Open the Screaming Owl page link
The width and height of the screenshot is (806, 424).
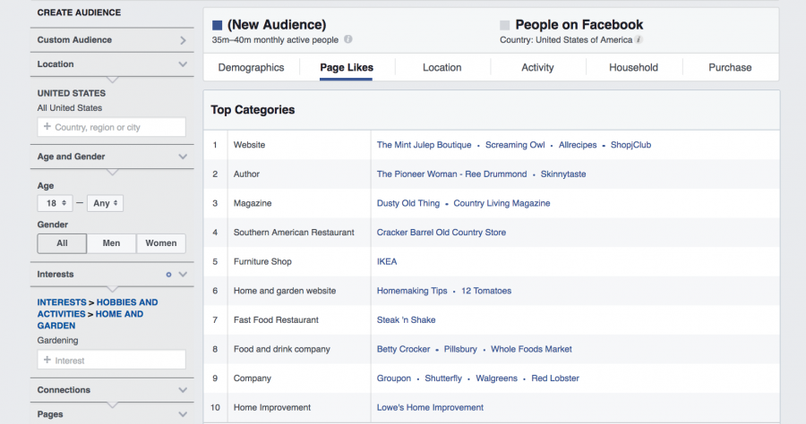[x=515, y=145]
